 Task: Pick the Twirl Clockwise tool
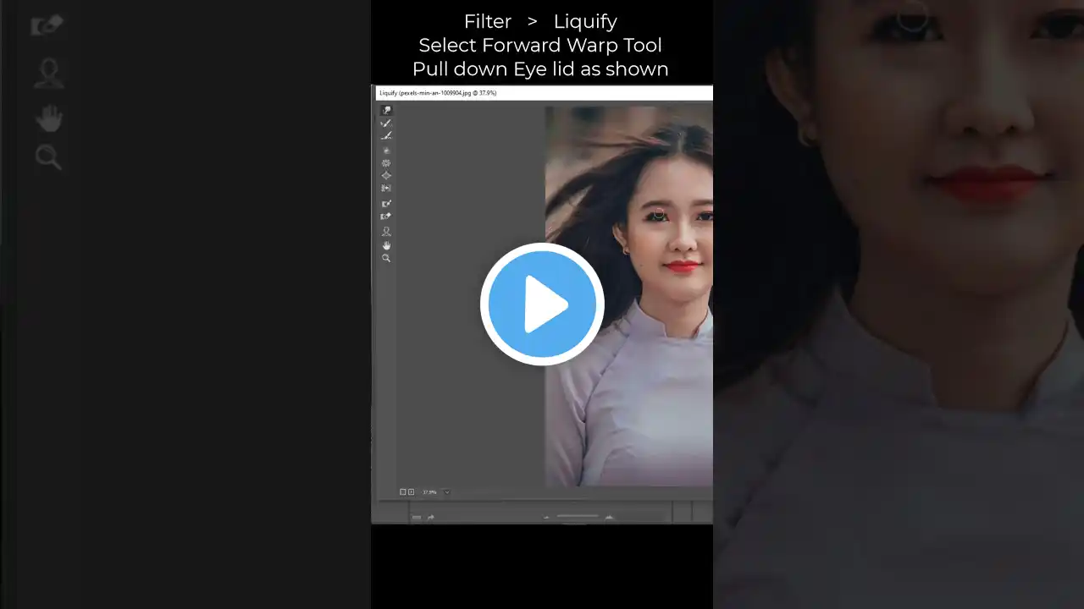[x=386, y=151]
